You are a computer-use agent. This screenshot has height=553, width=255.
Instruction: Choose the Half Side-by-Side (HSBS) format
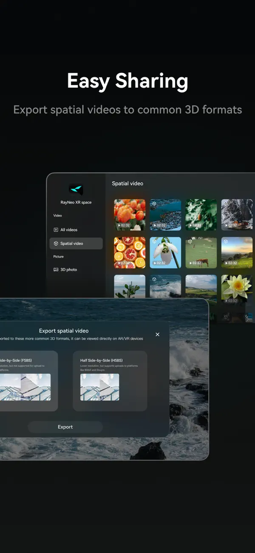point(110,381)
